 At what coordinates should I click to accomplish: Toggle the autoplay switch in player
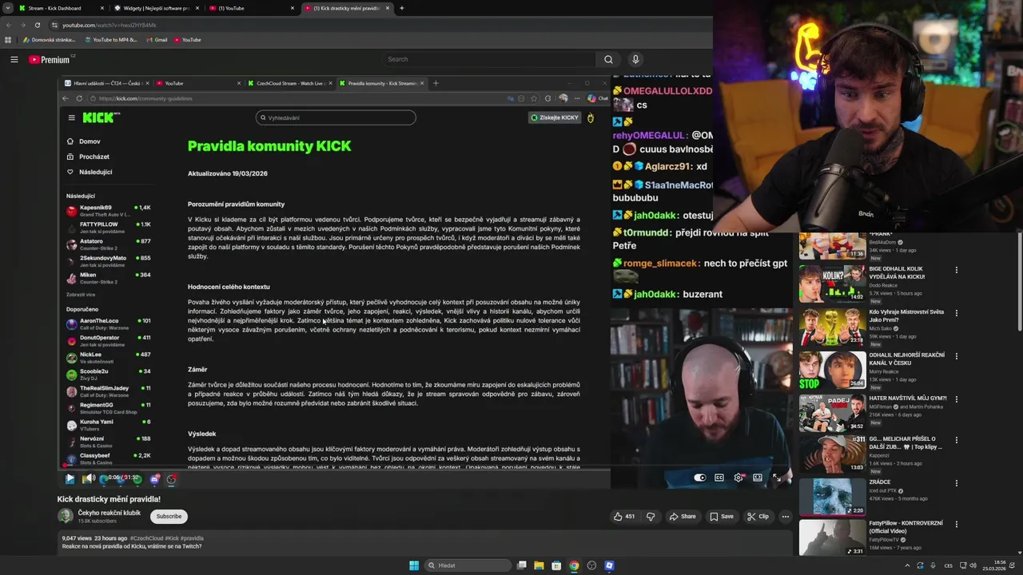(x=700, y=478)
